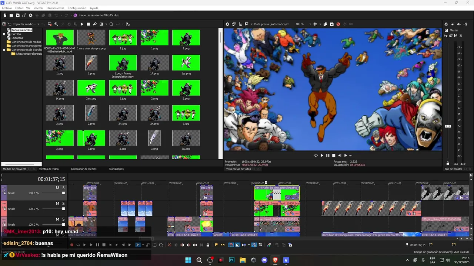Viewport: 474px width, 266px height.
Task: Switch to Transiciones tab
Action: click(x=116, y=169)
